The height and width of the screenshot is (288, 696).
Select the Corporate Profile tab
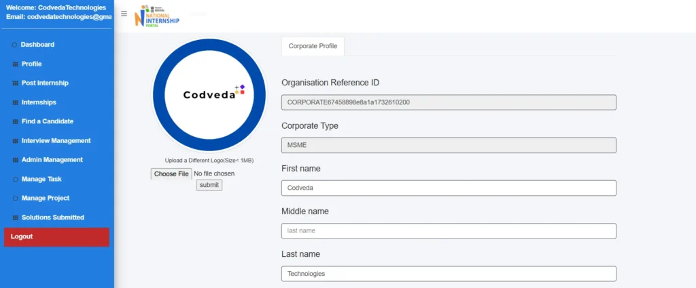coord(313,46)
